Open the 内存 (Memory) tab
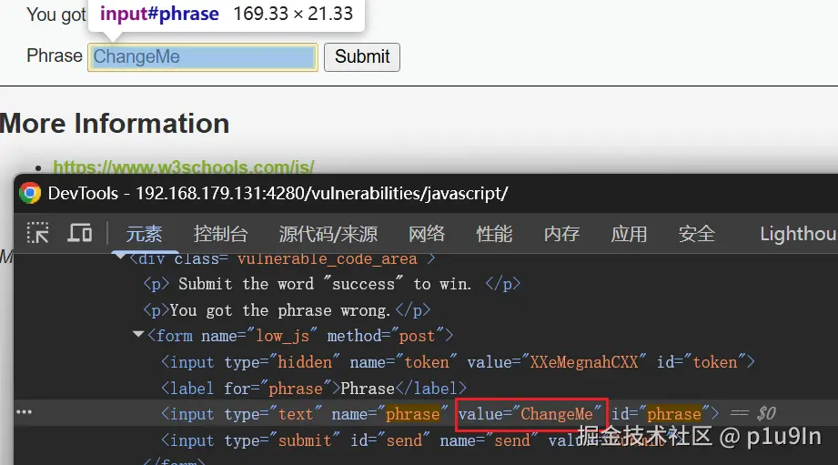This screenshot has height=465, width=838. tap(561, 234)
